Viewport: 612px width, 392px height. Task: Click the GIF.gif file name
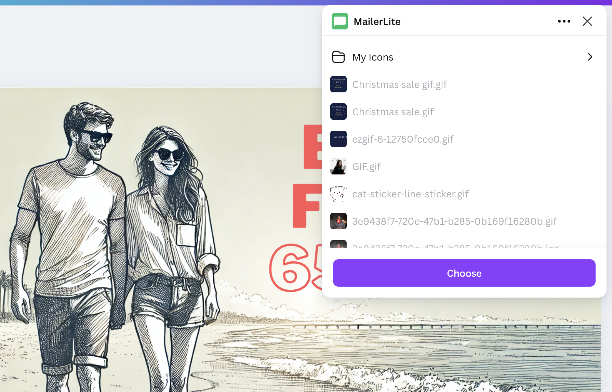[367, 167]
